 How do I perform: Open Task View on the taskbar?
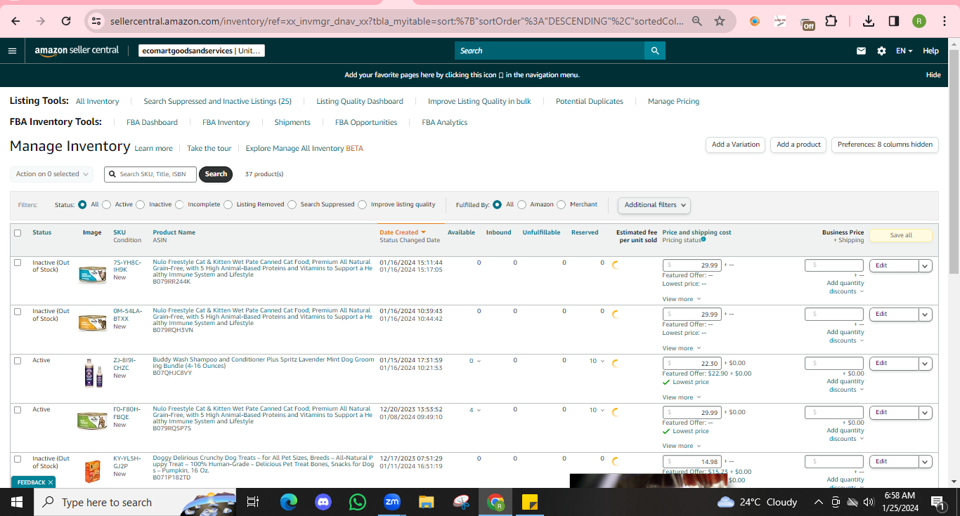click(x=253, y=502)
